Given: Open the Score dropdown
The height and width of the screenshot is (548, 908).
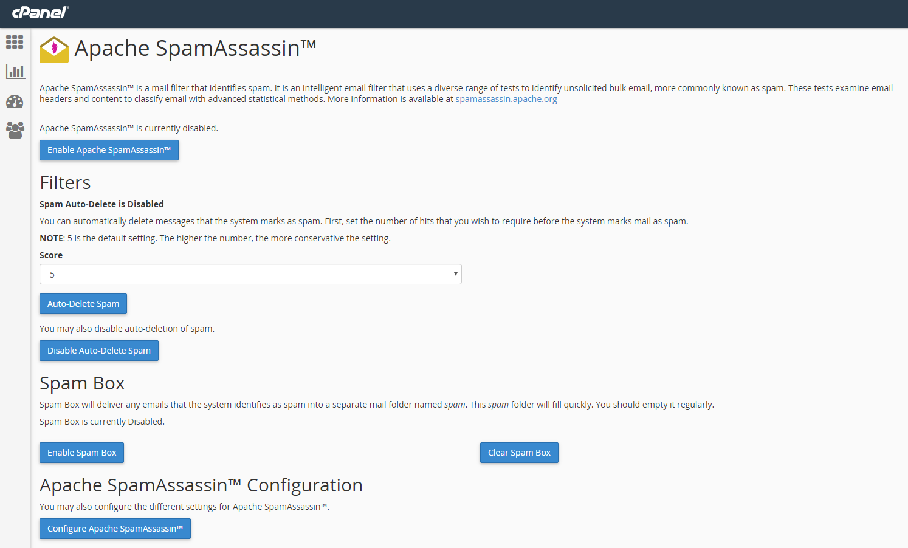Looking at the screenshot, I should point(250,274).
